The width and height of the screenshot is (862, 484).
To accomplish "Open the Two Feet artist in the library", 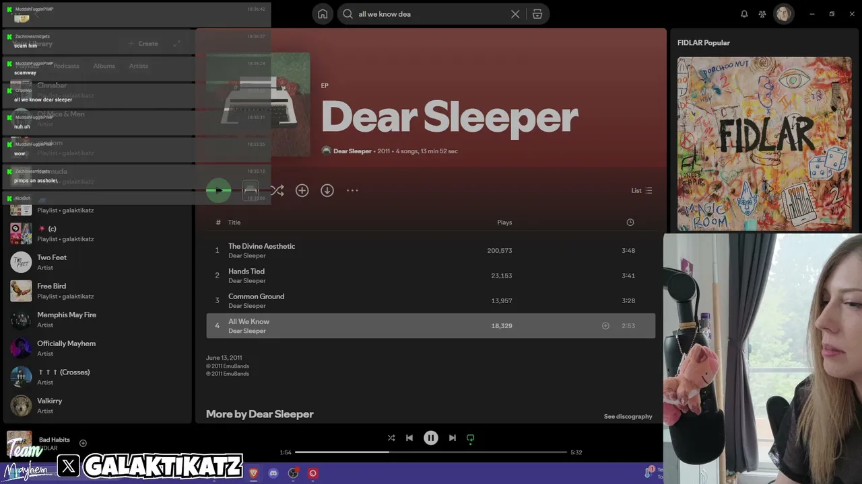I will click(x=98, y=262).
